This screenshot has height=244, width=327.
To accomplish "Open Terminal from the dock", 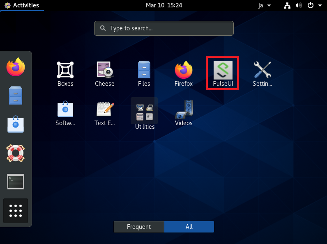I will (16, 182).
